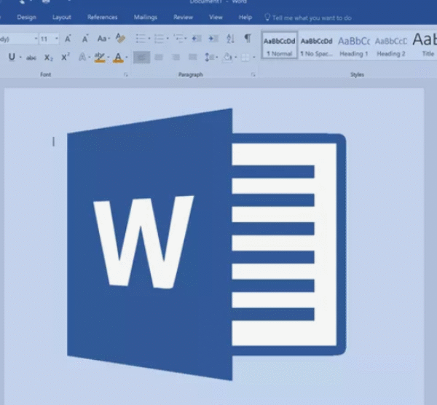Open the Font dialog launcher
The height and width of the screenshot is (405, 437).
126,74
